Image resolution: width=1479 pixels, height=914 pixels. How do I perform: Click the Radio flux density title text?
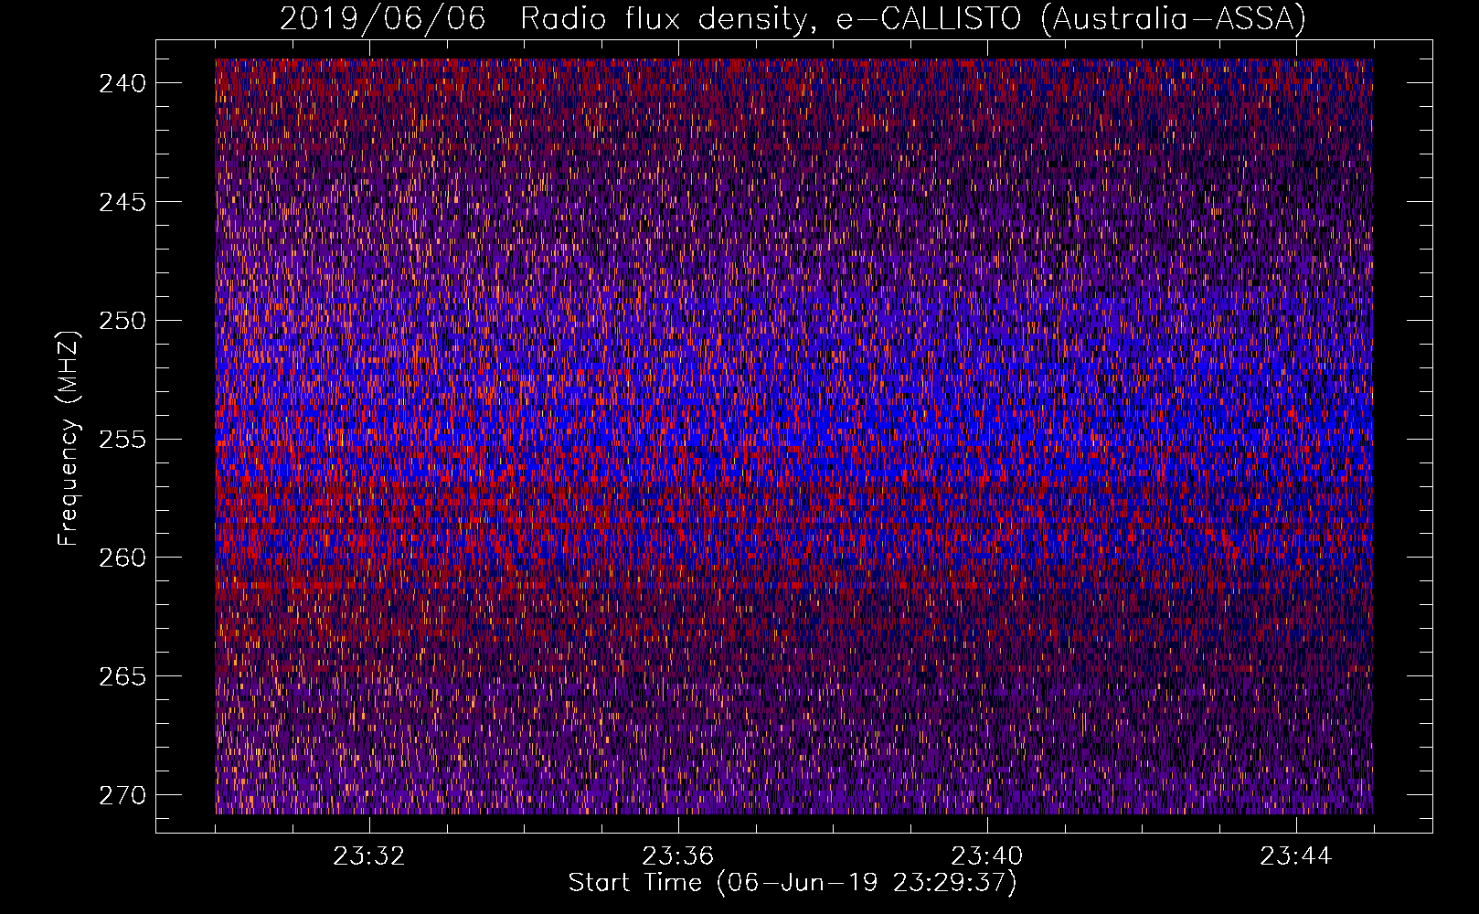(665, 18)
